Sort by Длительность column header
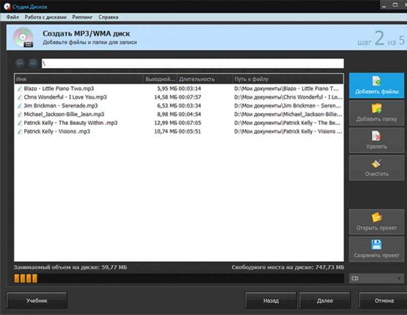 205,79
